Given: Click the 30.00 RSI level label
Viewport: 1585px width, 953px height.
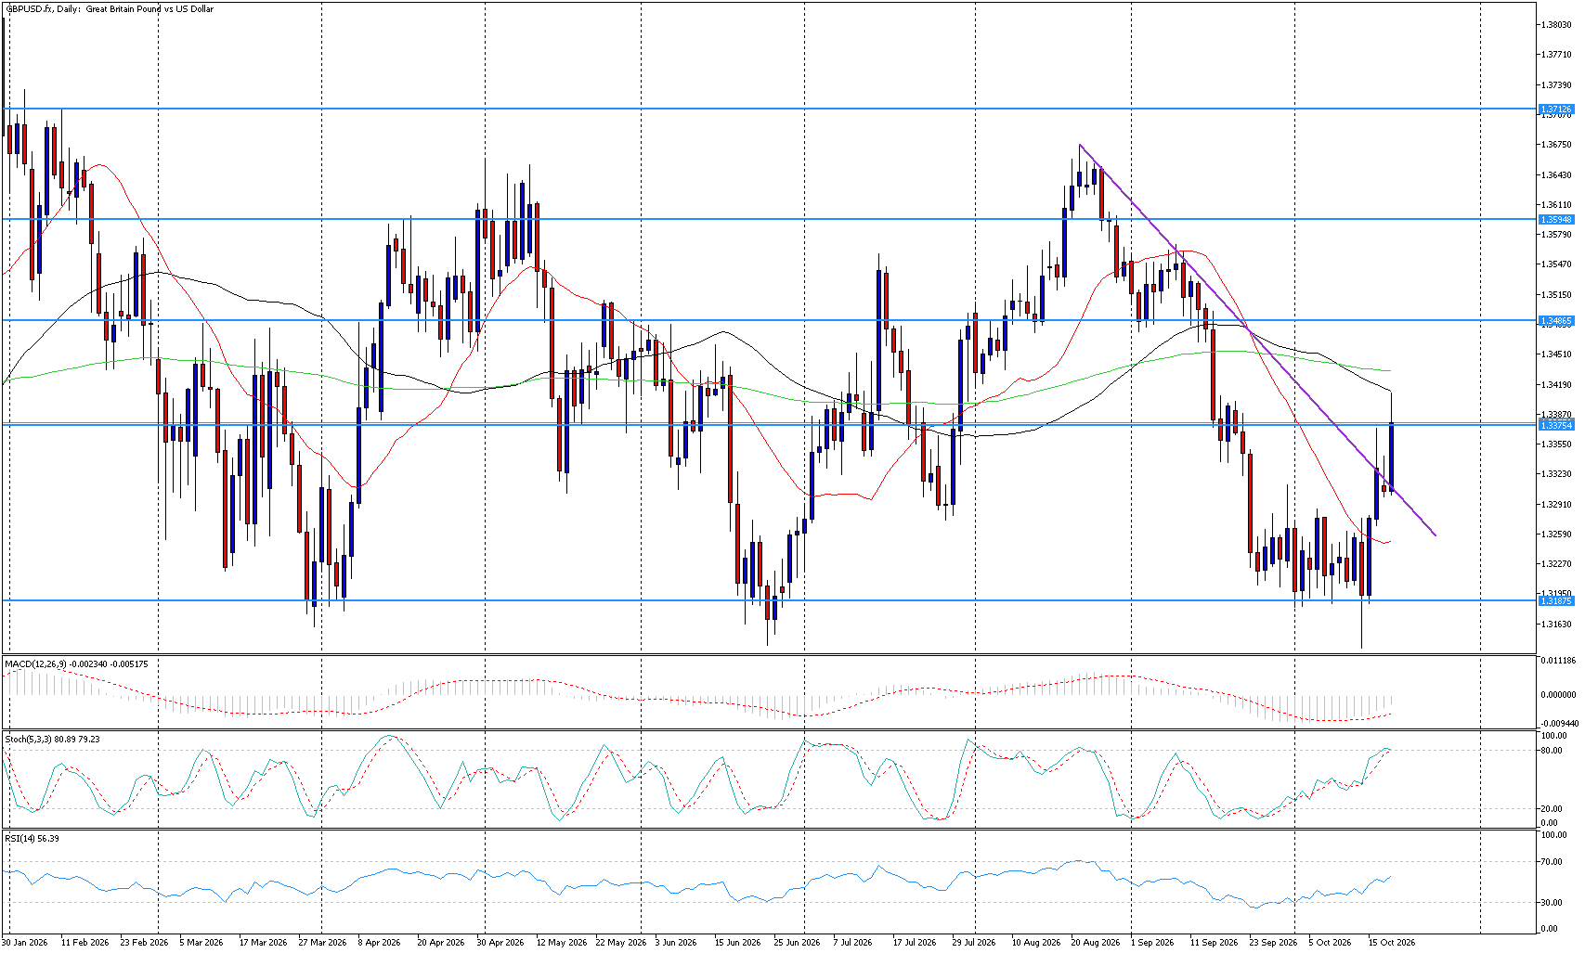Looking at the screenshot, I should pos(1550,903).
